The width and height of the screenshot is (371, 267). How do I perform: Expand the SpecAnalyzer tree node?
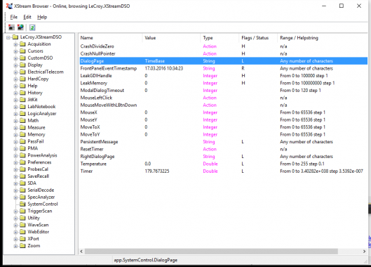pyautogui.click(x=15, y=197)
